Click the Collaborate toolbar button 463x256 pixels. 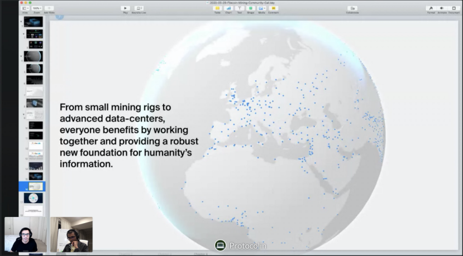pos(352,8)
